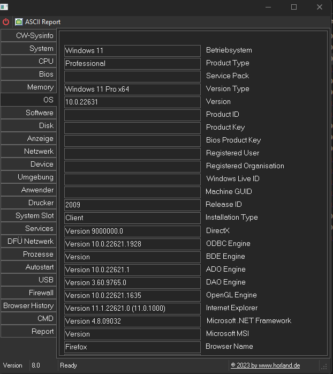Click the OpenGL Engine version field
The height and width of the screenshot is (374, 333).
click(132, 296)
